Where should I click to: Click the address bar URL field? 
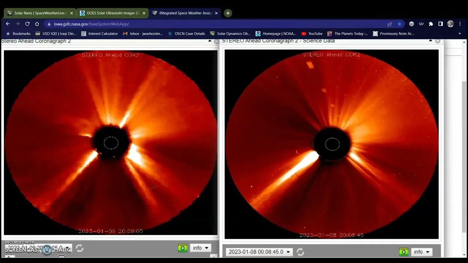[x=219, y=24]
